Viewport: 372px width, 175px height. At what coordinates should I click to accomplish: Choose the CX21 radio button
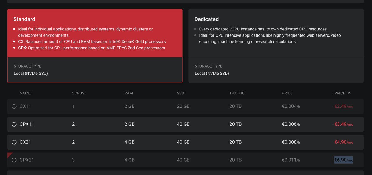(14, 142)
